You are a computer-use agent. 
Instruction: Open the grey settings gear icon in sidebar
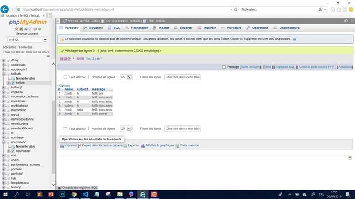click(35, 29)
